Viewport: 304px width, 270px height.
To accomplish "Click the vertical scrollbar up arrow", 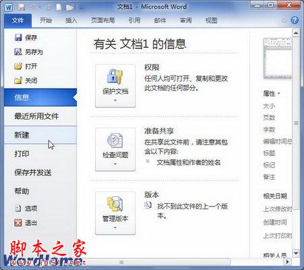I will (296, 33).
